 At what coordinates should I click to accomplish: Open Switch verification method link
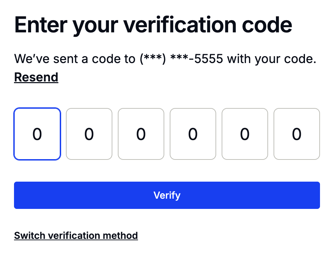pos(76,235)
